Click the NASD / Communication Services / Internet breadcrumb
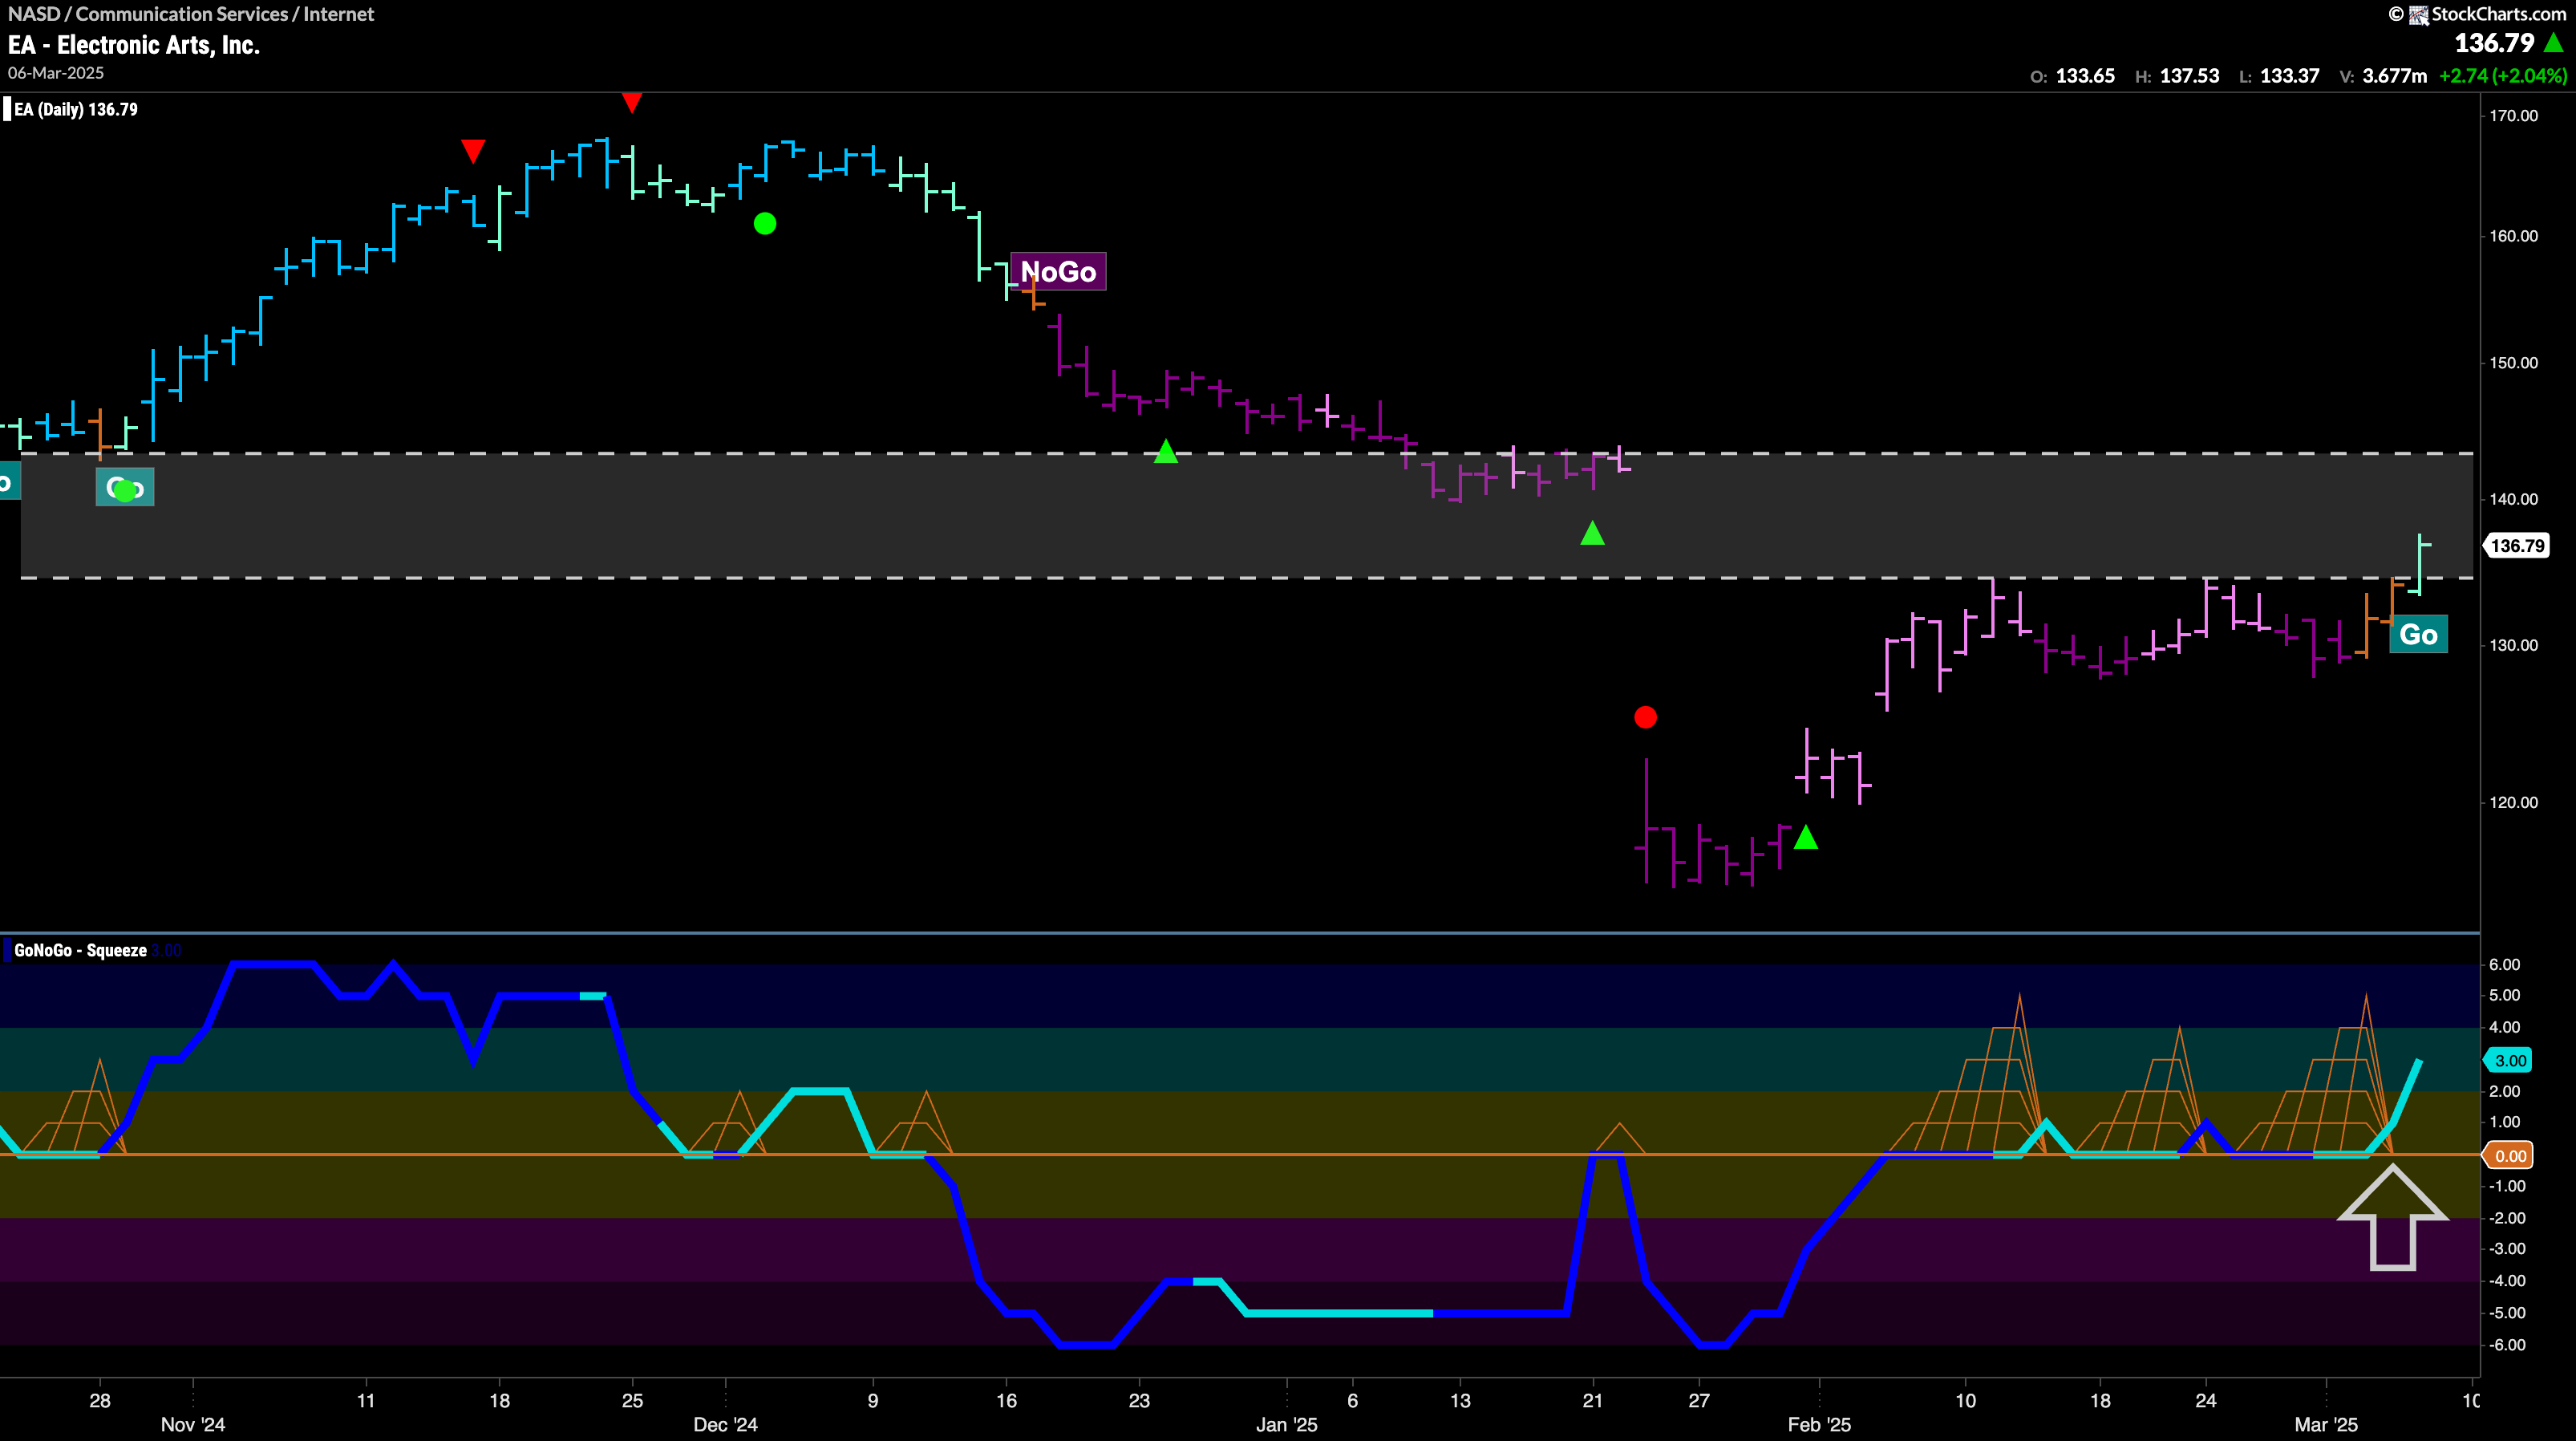Screen dimensions: 2576x1441 [191, 14]
